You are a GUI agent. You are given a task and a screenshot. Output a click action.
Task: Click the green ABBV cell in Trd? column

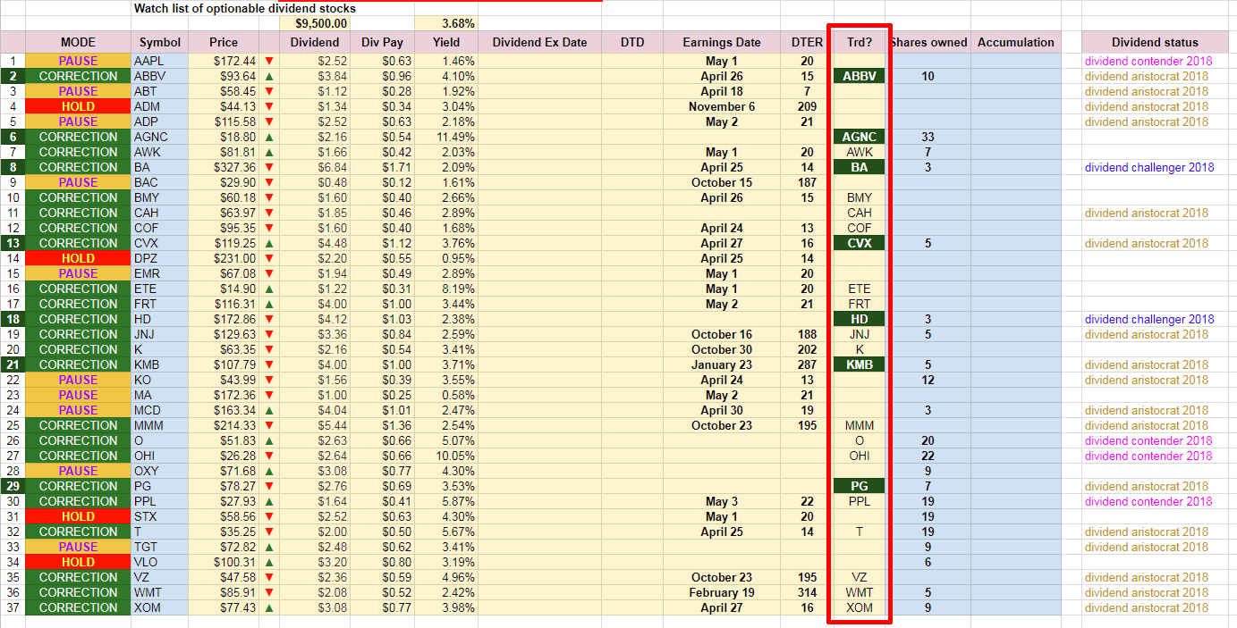860,76
